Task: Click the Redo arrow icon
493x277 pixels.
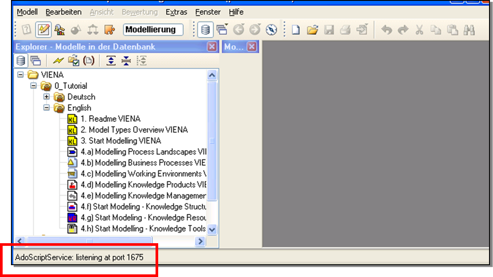Action: coord(403,30)
